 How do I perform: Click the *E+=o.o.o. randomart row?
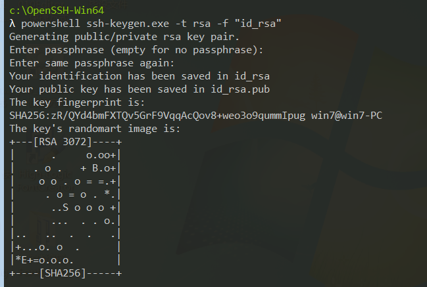pyautogui.click(x=44, y=259)
